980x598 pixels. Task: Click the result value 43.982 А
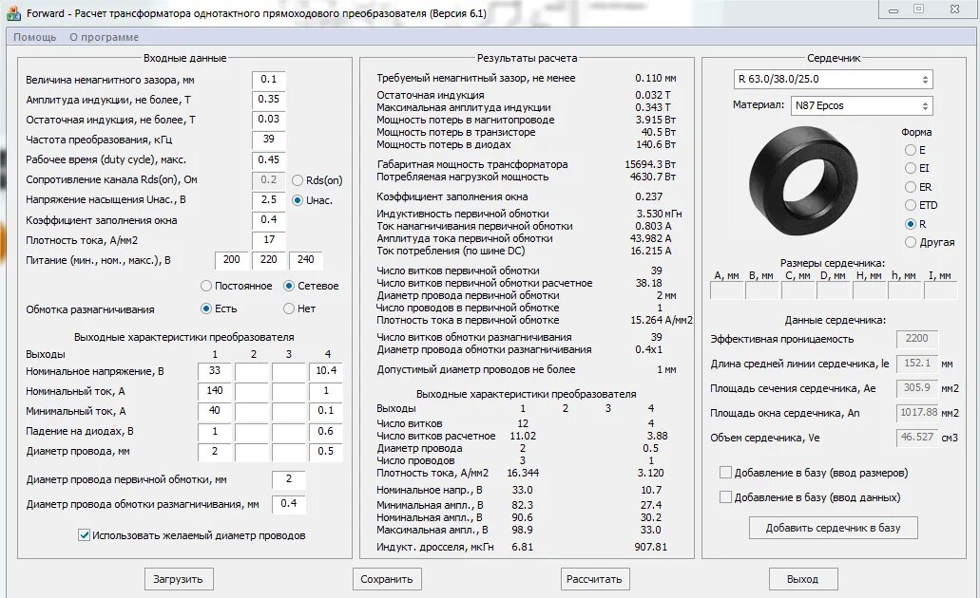click(650, 238)
